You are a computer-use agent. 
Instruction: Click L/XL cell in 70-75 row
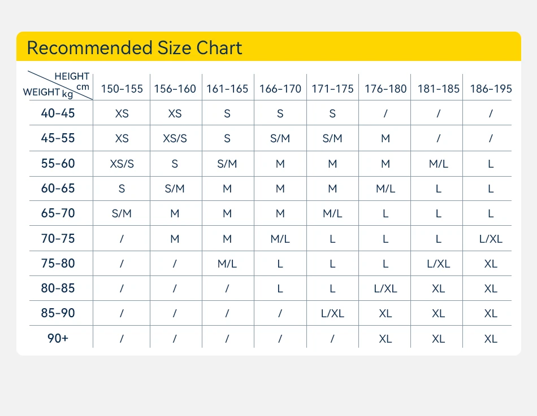point(491,239)
